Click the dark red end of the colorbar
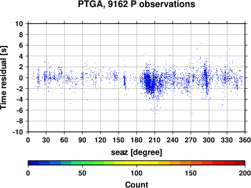The image size is (251, 188). (239, 163)
